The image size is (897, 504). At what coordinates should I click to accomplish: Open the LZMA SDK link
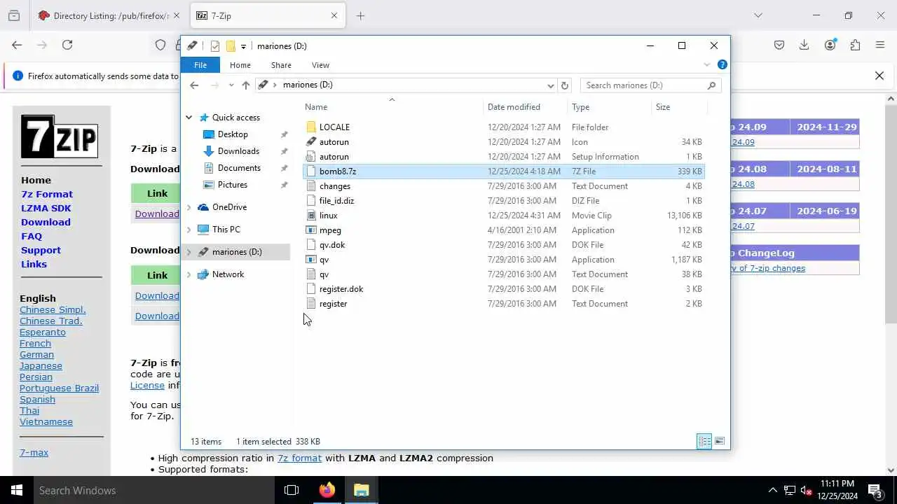click(46, 208)
